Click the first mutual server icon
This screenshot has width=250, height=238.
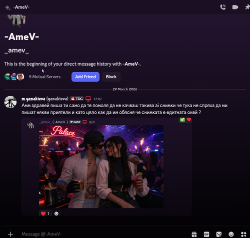[x=7, y=77]
